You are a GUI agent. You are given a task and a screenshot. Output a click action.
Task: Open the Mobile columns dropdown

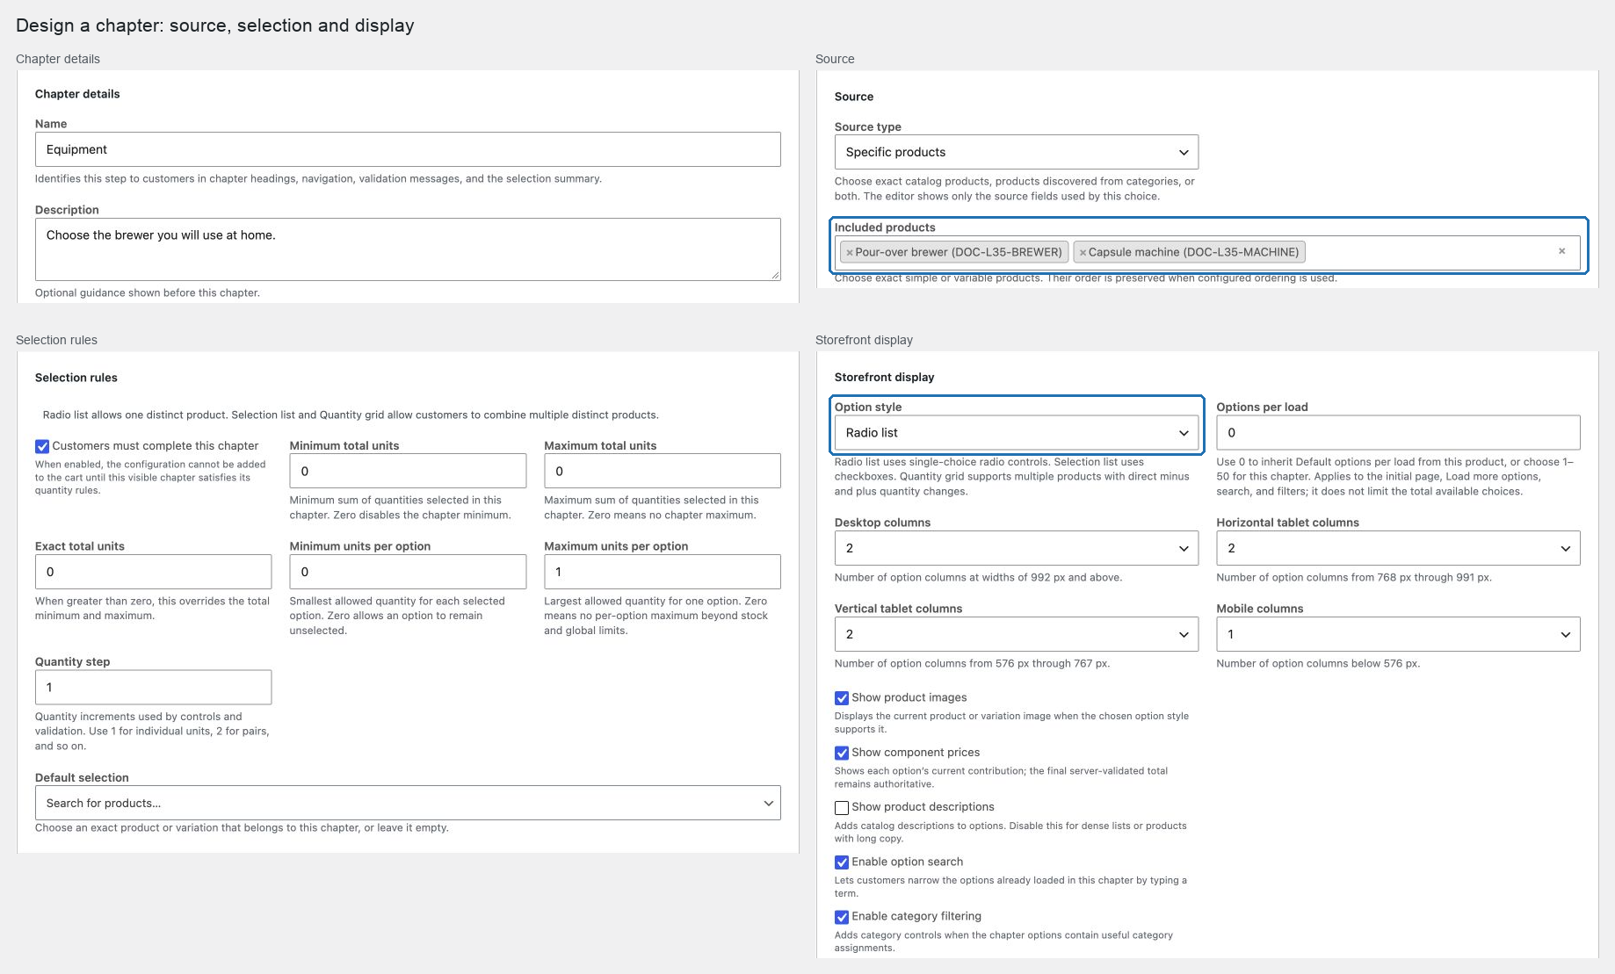coord(1398,634)
